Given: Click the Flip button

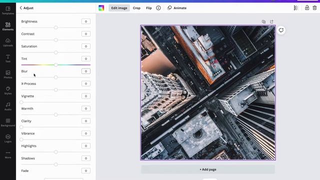Looking at the screenshot, I should click(x=149, y=8).
